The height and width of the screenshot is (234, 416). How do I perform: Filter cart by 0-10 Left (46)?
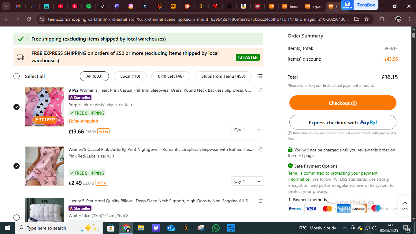pos(171,76)
